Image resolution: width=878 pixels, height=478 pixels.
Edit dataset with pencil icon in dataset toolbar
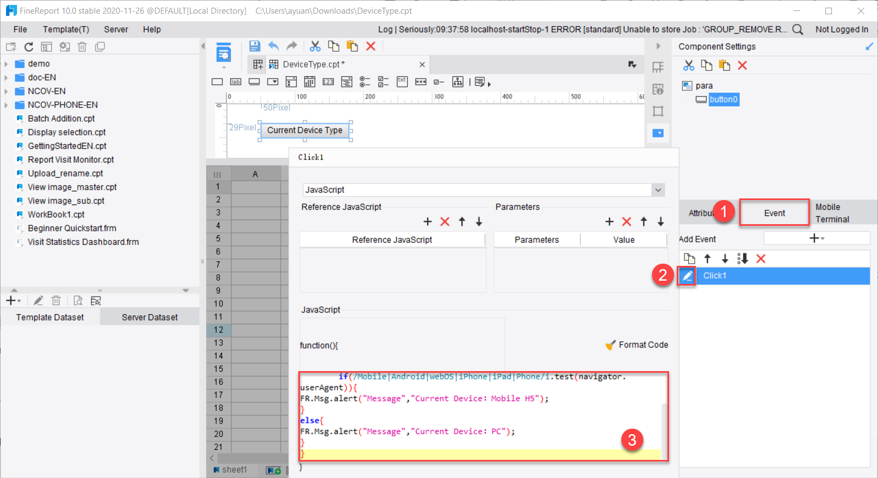point(38,300)
